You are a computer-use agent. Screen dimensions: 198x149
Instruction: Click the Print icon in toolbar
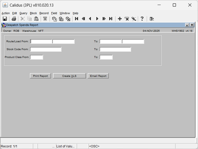click(x=14, y=19)
